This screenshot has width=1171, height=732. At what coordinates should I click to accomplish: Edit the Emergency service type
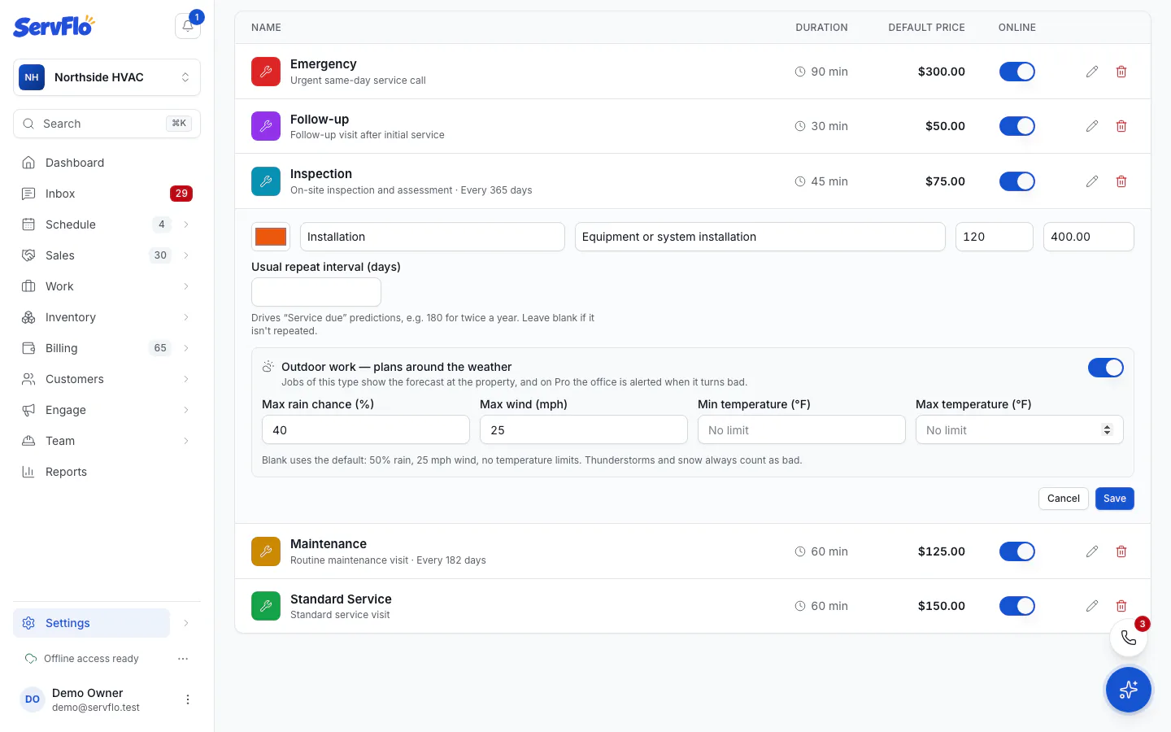(x=1092, y=72)
